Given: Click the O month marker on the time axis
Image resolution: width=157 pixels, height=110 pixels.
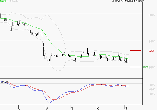Looking at the screenshot, I should pos(98,108).
